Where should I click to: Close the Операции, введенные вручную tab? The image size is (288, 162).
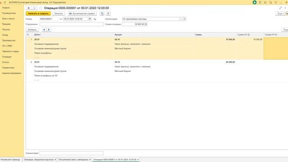coord(55,160)
